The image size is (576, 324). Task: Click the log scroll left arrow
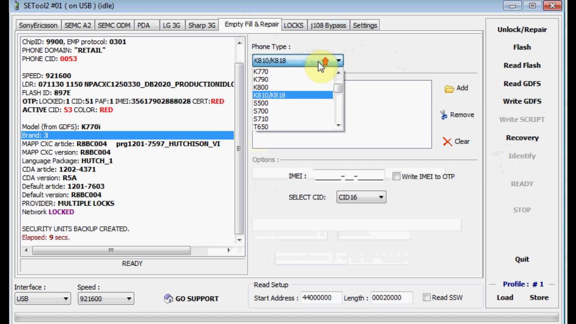pyautogui.click(x=26, y=250)
